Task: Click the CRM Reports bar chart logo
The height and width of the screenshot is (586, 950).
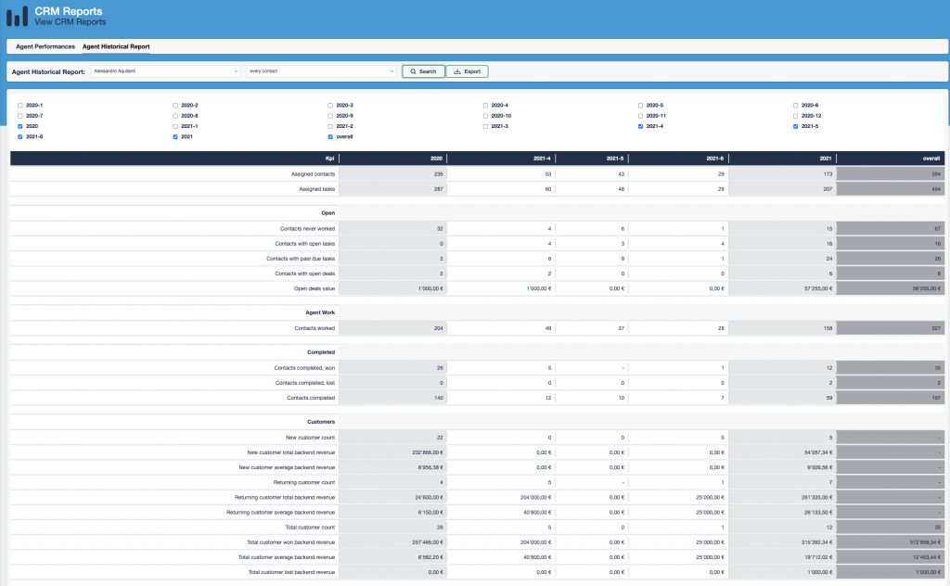Action: click(x=18, y=17)
